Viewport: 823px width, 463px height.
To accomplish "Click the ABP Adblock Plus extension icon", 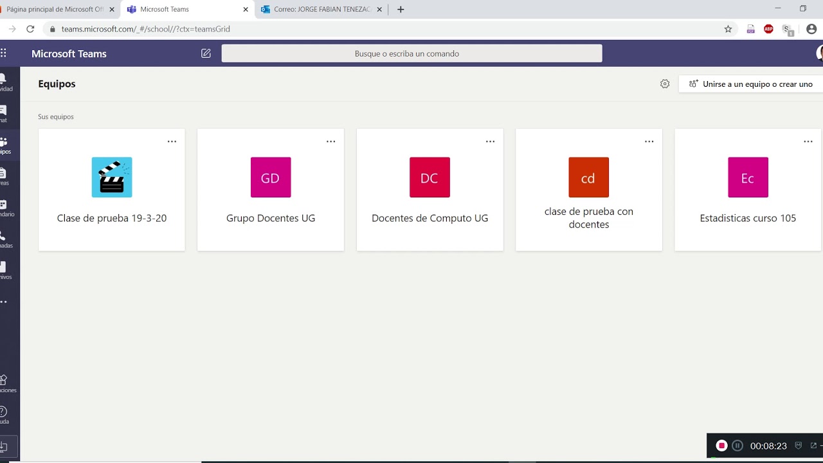I will 768,29.
